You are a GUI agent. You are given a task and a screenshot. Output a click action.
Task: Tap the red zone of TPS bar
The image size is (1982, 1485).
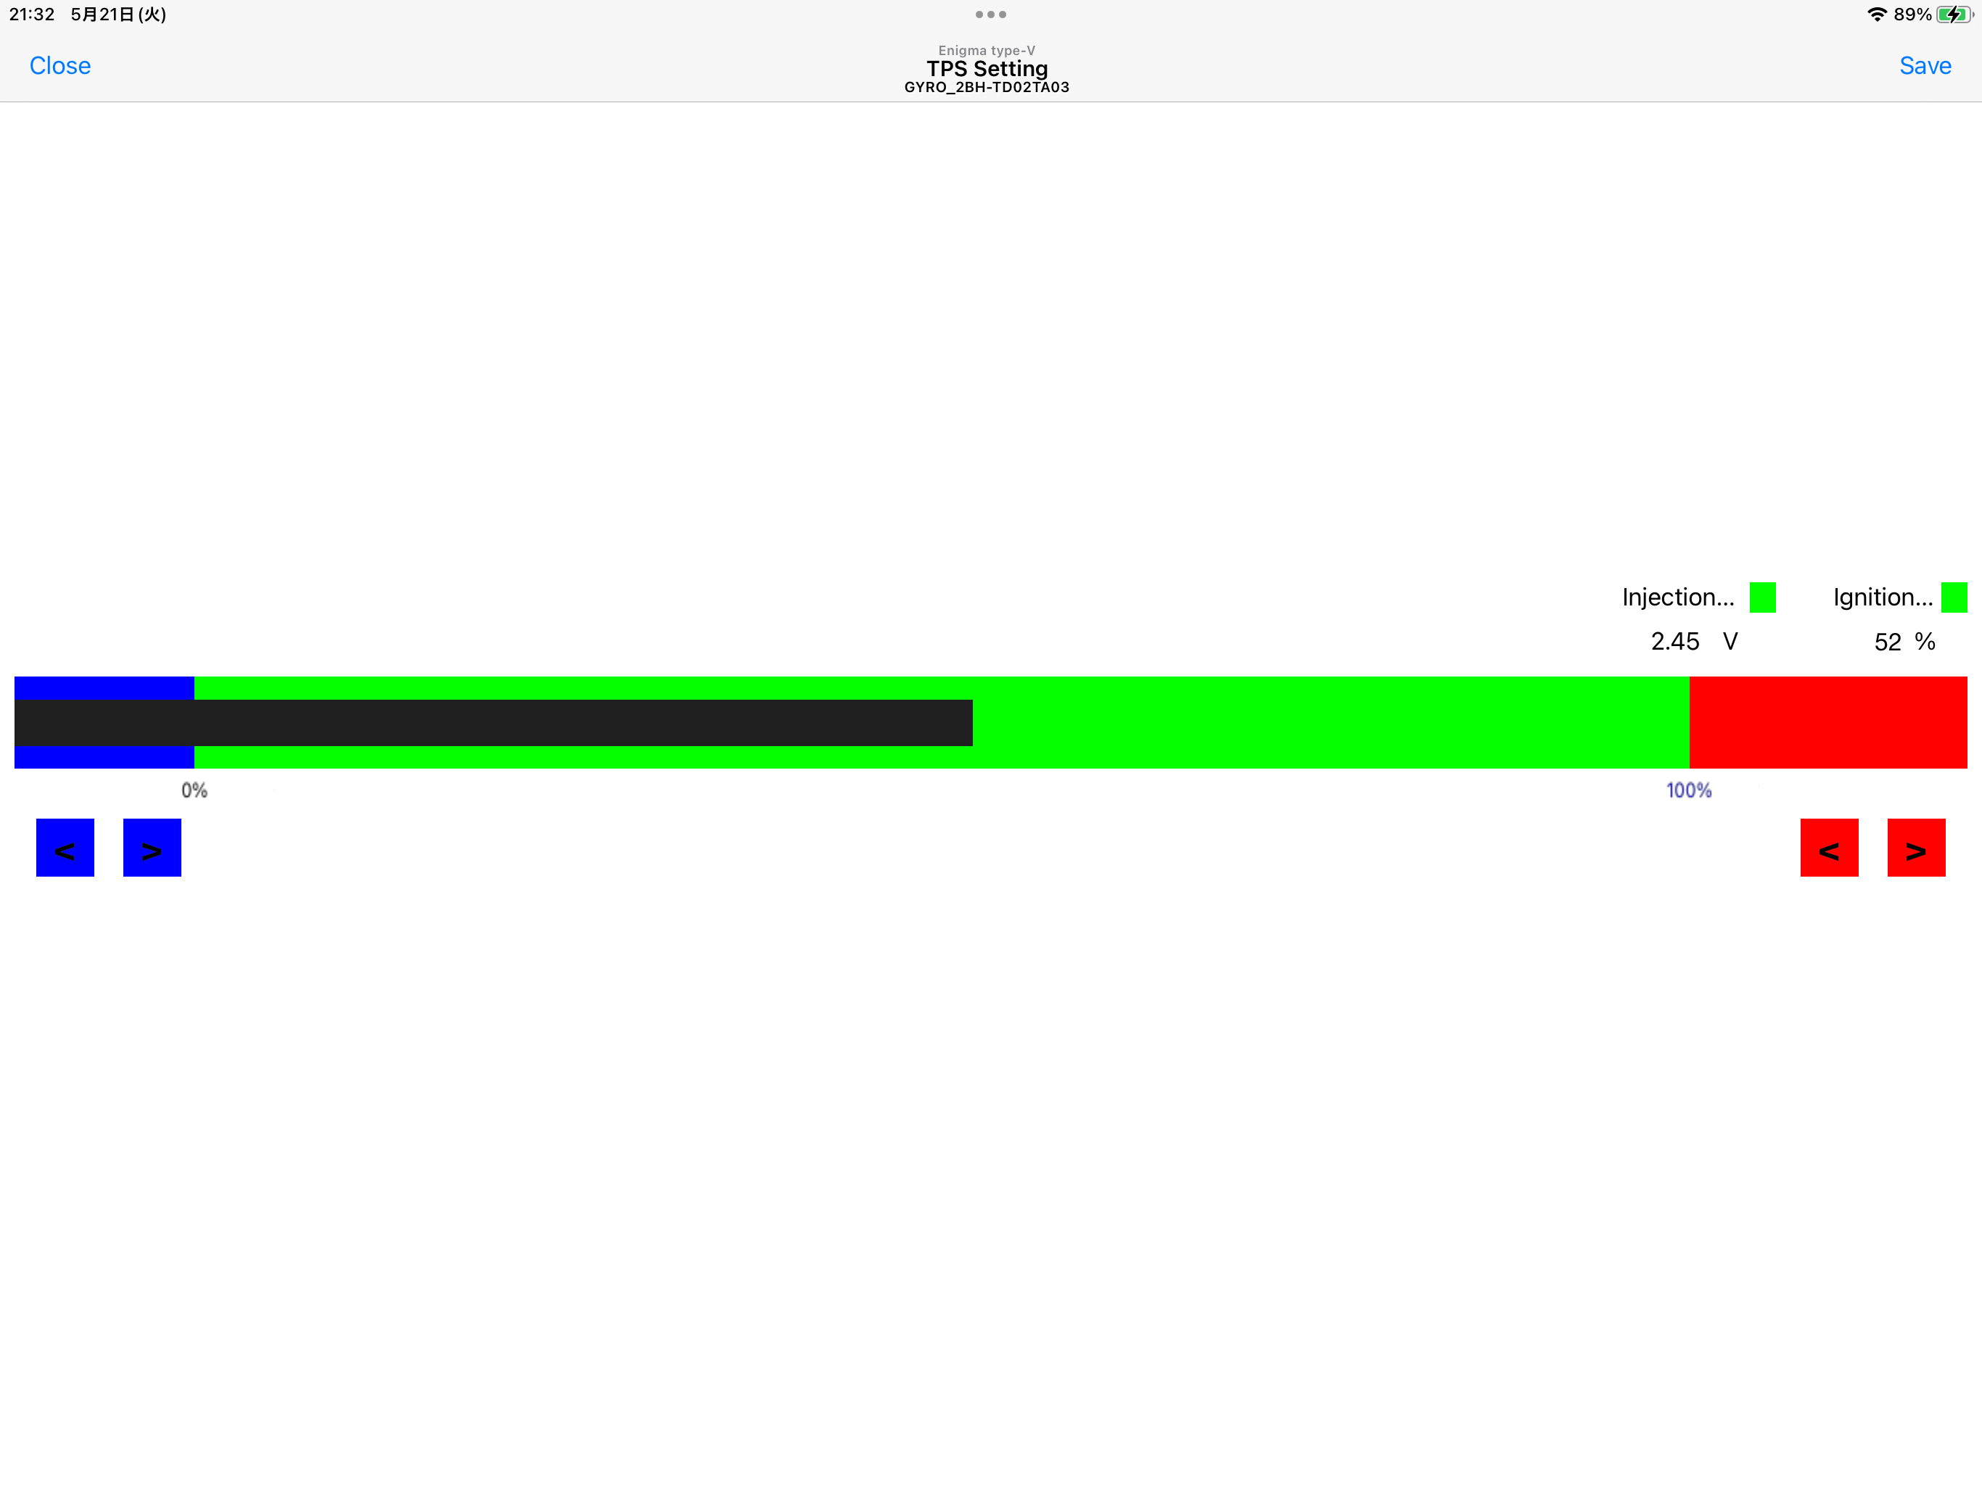tap(1828, 722)
